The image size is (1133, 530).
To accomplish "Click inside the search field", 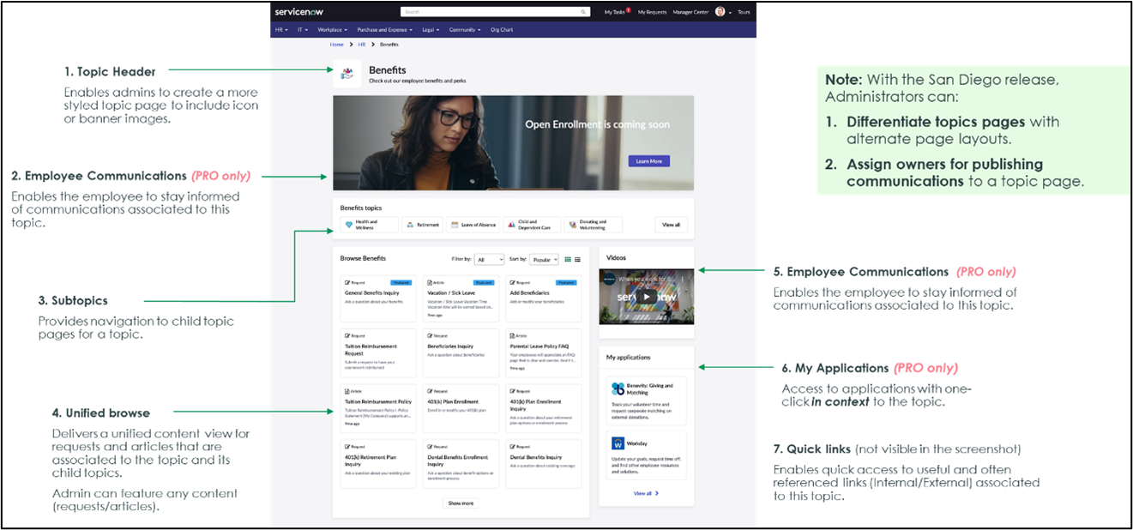I will [x=480, y=11].
